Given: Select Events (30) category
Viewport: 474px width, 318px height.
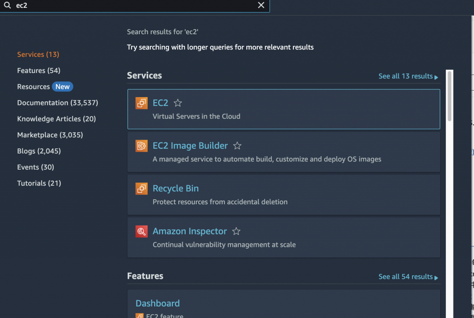Looking at the screenshot, I should pos(36,167).
